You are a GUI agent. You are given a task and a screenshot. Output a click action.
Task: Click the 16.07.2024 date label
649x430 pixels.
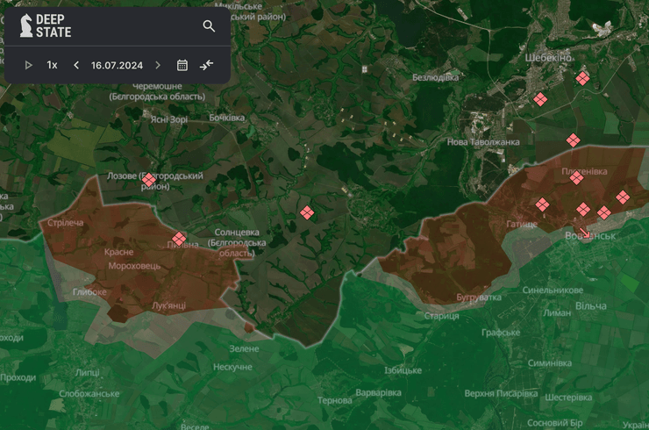click(x=117, y=66)
